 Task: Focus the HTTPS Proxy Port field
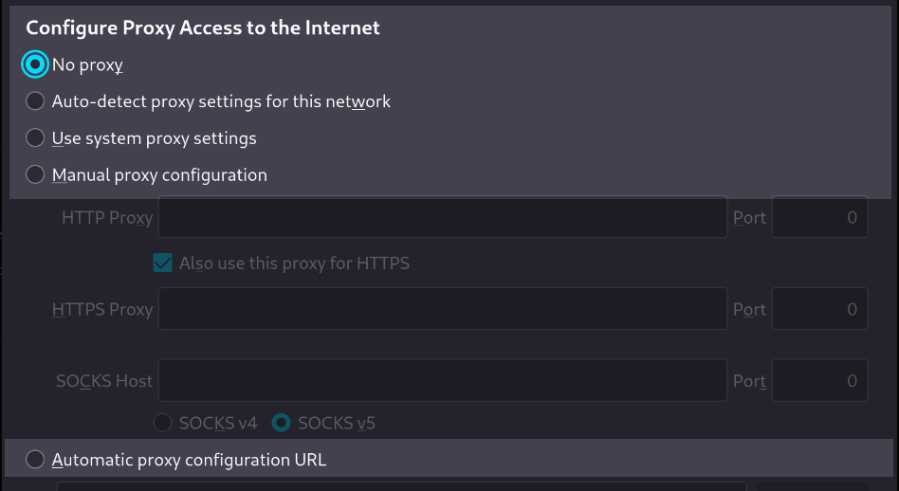[819, 309]
